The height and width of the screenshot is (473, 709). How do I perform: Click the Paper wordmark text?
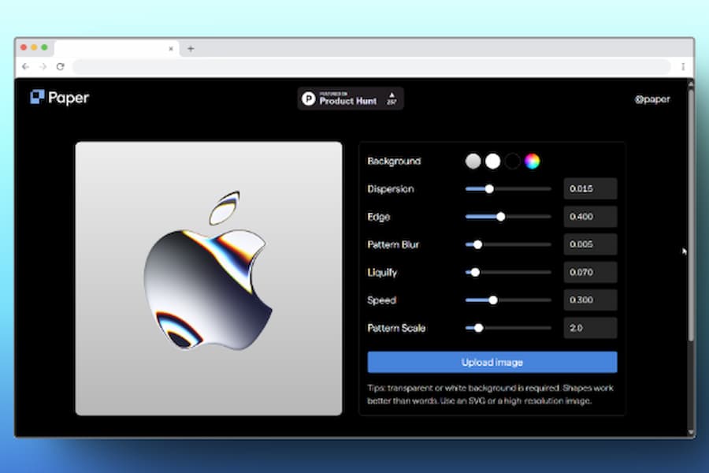click(x=69, y=98)
